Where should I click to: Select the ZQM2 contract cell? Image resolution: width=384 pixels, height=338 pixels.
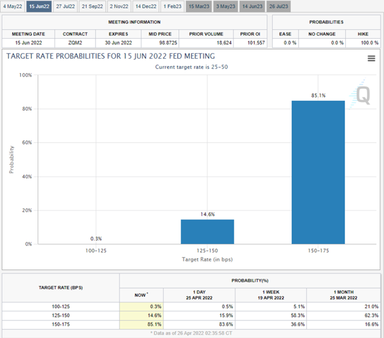tap(75, 43)
